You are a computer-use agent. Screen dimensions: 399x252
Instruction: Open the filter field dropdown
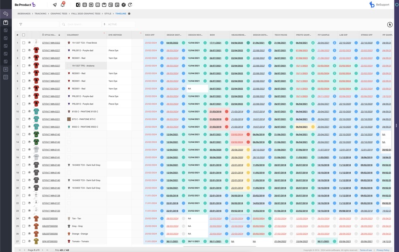38,24
